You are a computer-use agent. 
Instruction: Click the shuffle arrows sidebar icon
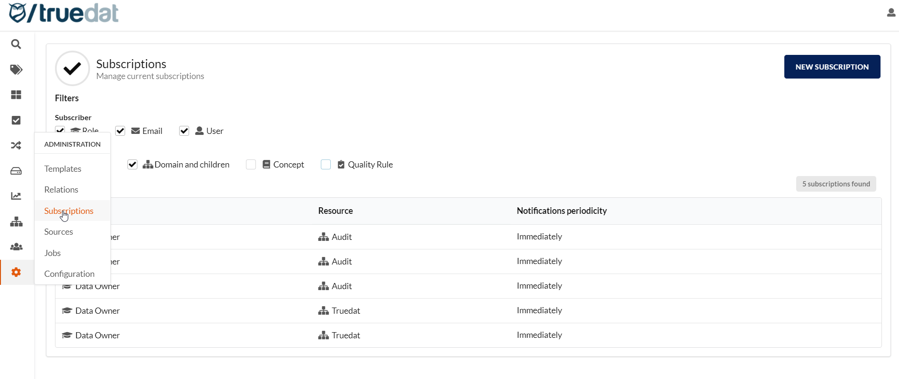[16, 145]
